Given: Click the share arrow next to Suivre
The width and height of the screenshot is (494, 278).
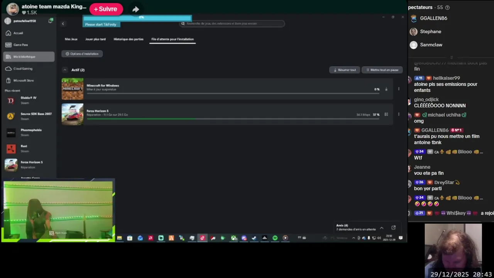Looking at the screenshot, I should click(x=135, y=9).
